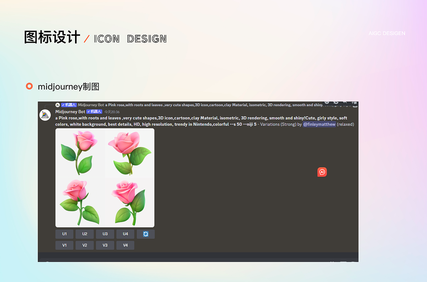The image size is (427, 282).
Task: Open the Midjourney Bot sailboat avatar
Action: pyautogui.click(x=45, y=115)
